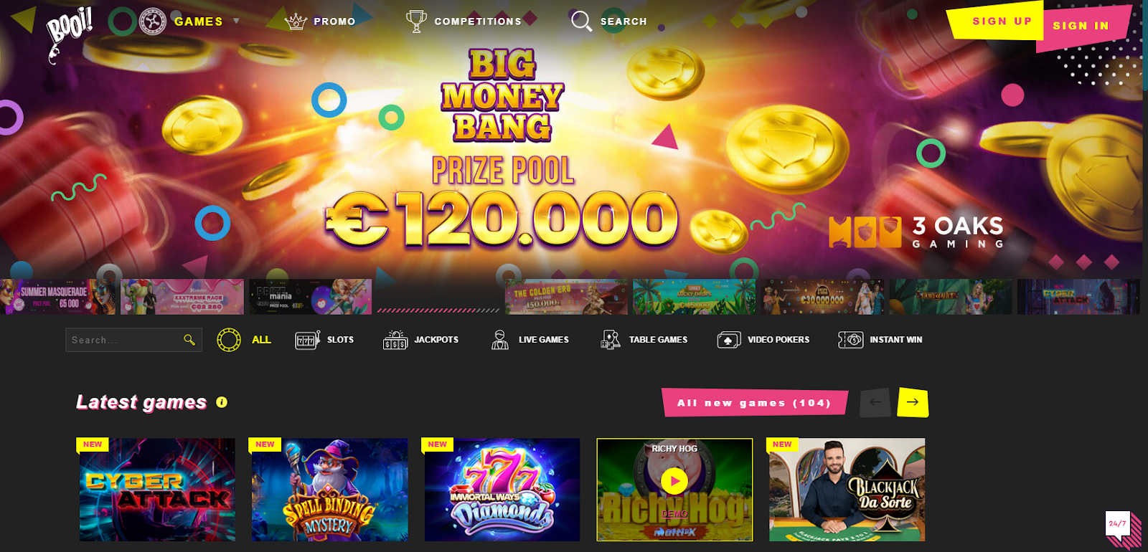Click the Sign Up button
Screen dimensions: 1148x552
coord(1002,22)
